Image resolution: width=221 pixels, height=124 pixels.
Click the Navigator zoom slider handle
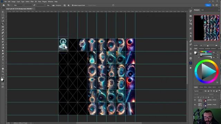pos(208,45)
